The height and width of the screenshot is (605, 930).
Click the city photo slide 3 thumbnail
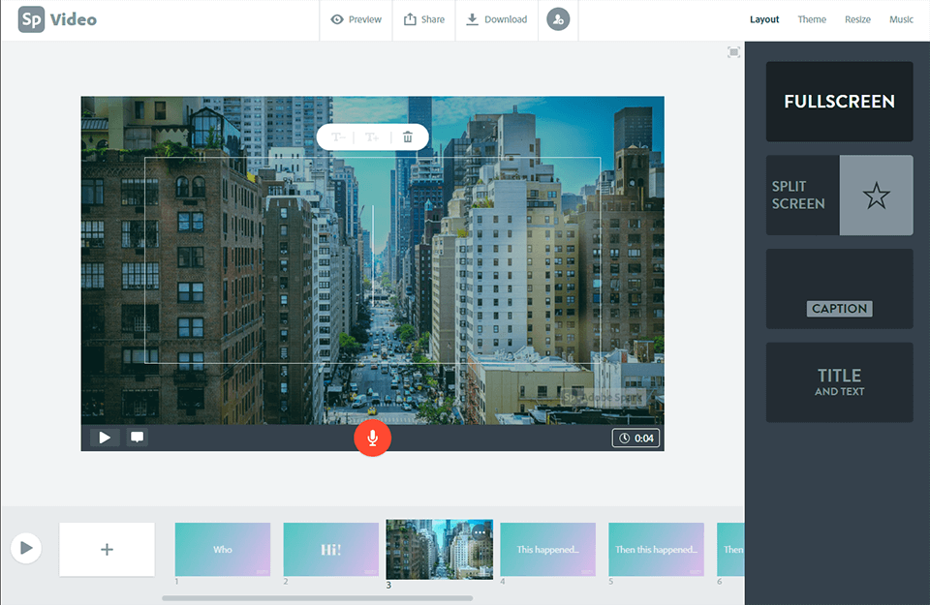tap(440, 549)
